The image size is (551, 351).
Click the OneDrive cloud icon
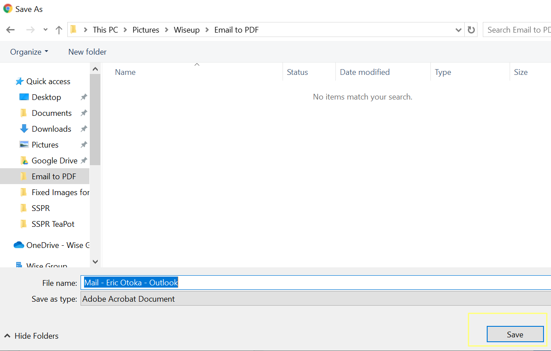point(18,245)
